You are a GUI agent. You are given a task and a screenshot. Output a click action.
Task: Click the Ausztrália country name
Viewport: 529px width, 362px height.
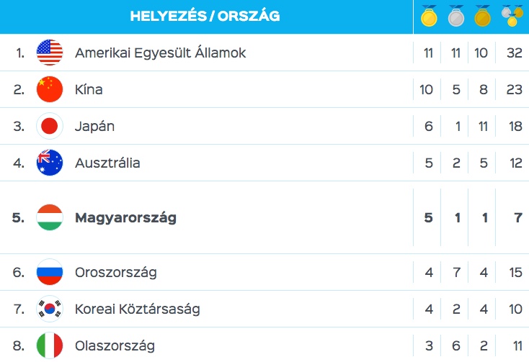[107, 163]
